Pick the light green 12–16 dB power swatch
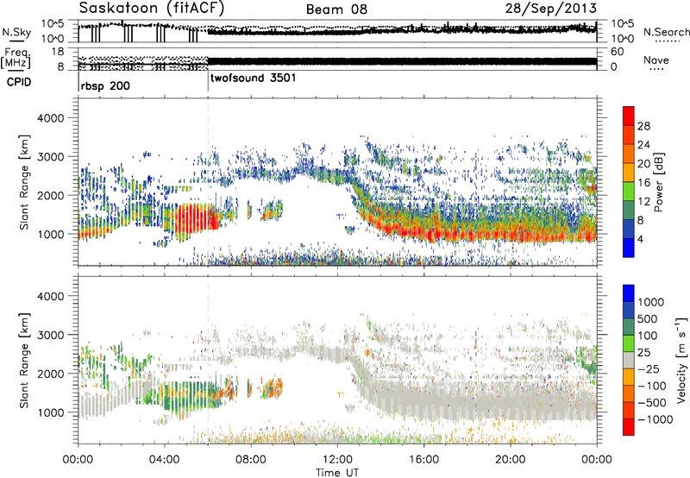 tap(629, 192)
